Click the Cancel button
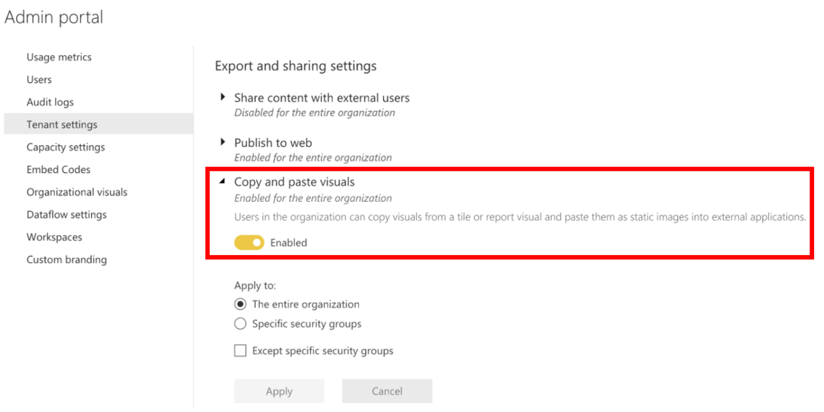Viewport: 824px width, 412px height. click(x=387, y=390)
